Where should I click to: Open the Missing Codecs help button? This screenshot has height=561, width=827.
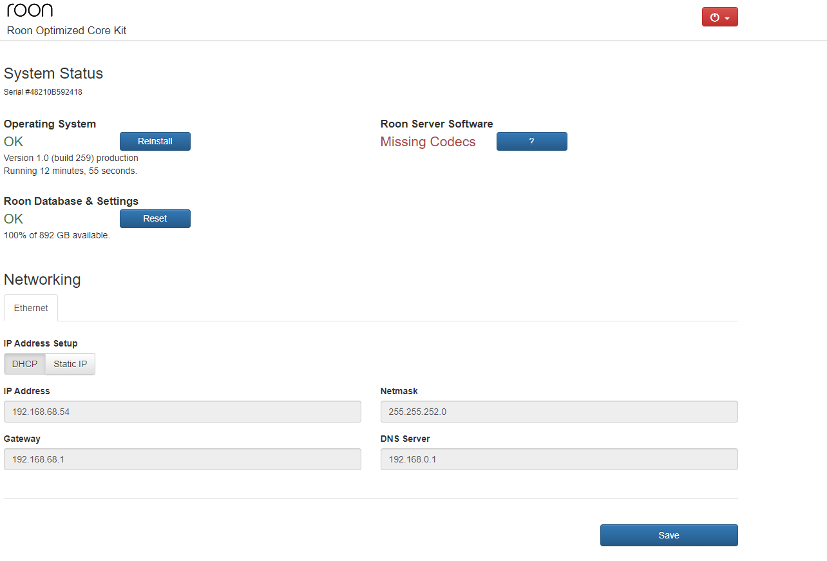[531, 141]
